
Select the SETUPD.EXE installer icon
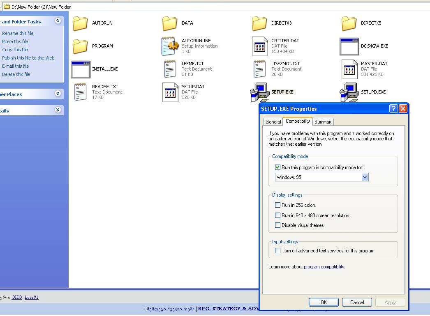349,92
